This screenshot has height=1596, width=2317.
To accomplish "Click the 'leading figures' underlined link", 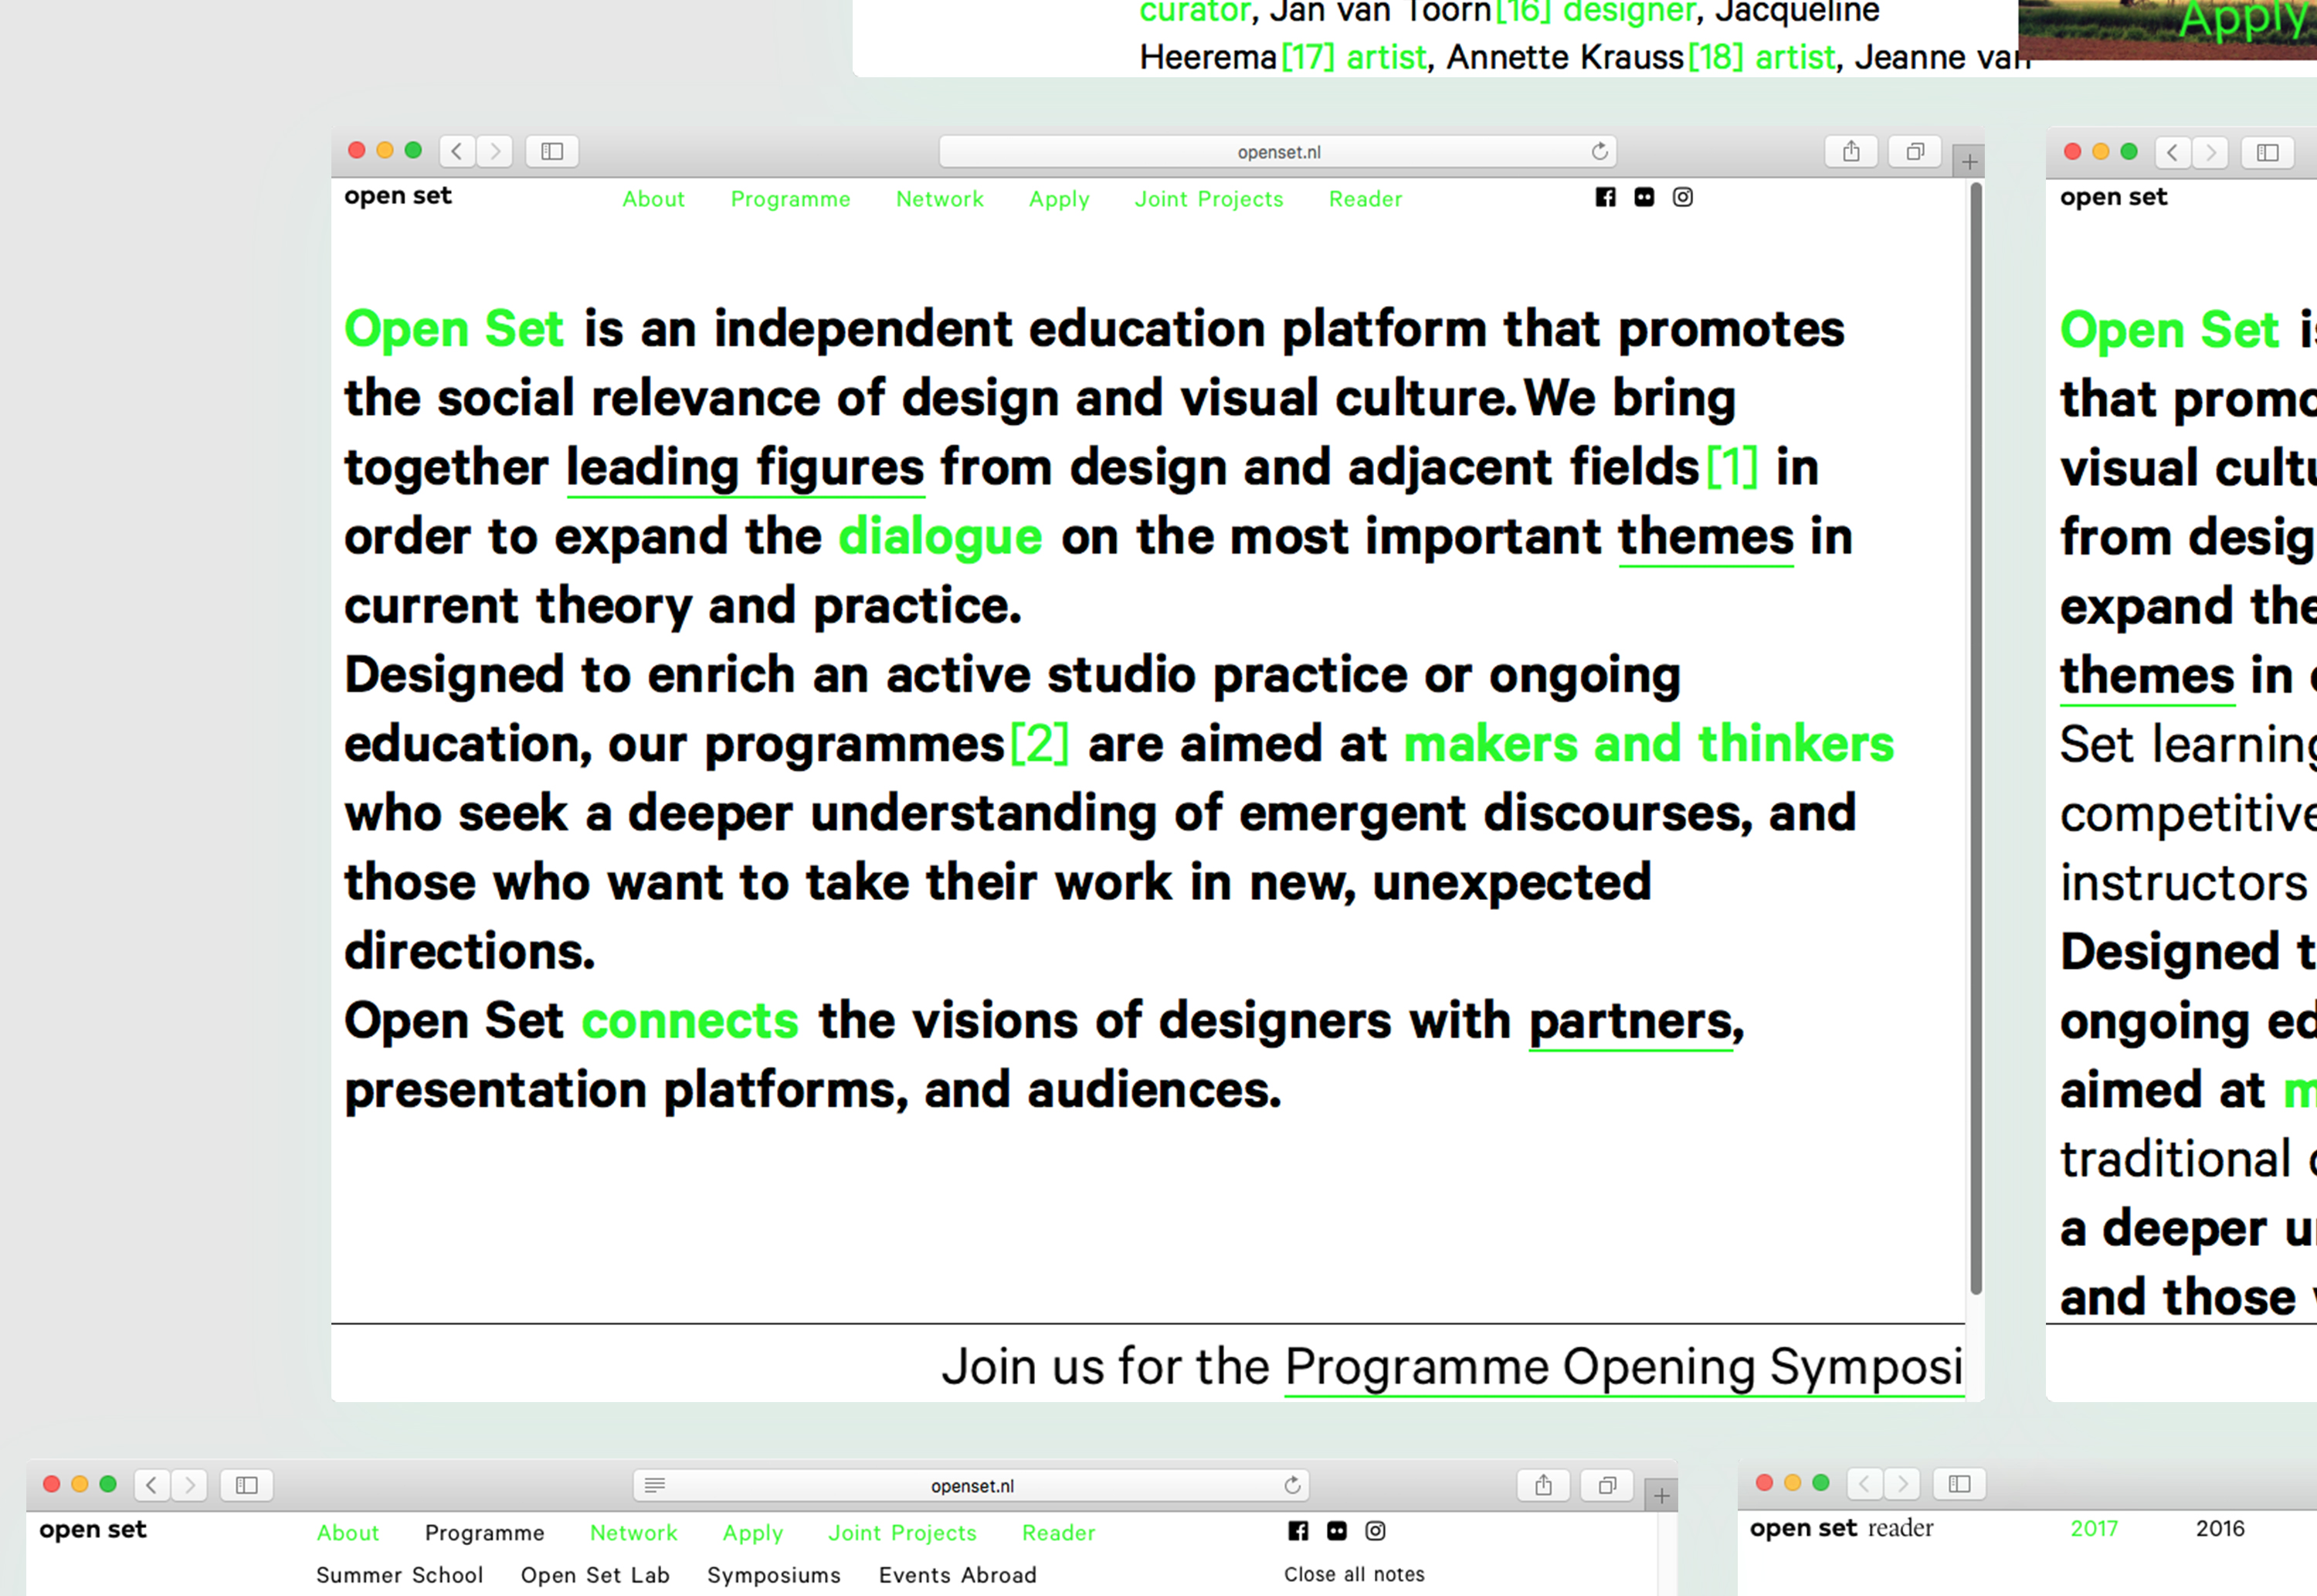I will point(745,468).
